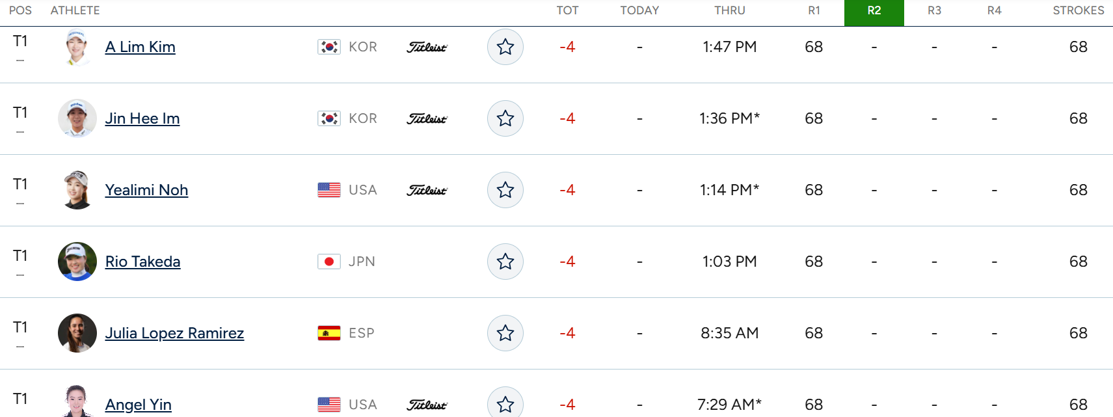Click the star icon beside Angel Yin
This screenshot has height=417, width=1113.
coord(505,403)
